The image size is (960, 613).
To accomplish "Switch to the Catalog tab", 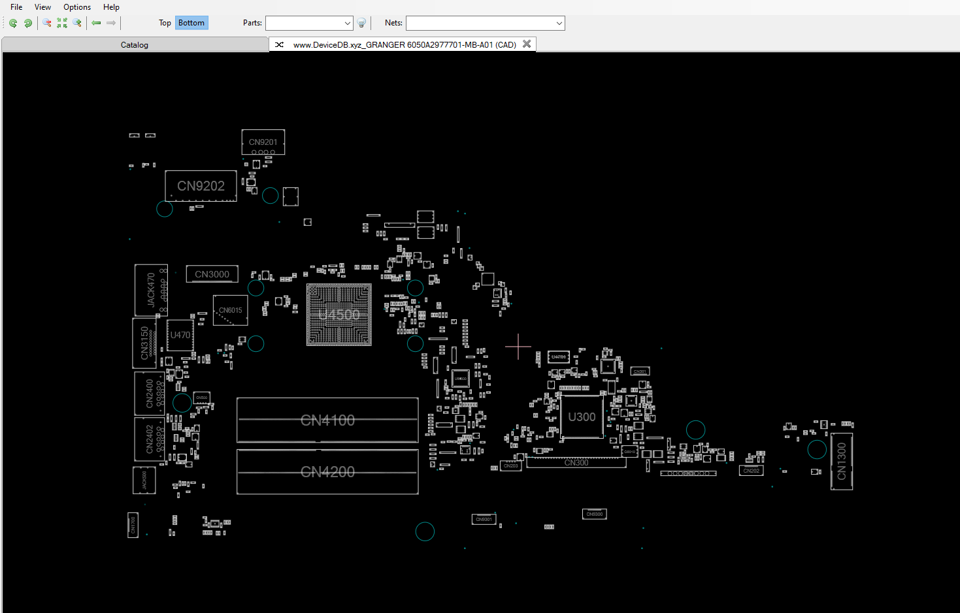I will click(135, 45).
